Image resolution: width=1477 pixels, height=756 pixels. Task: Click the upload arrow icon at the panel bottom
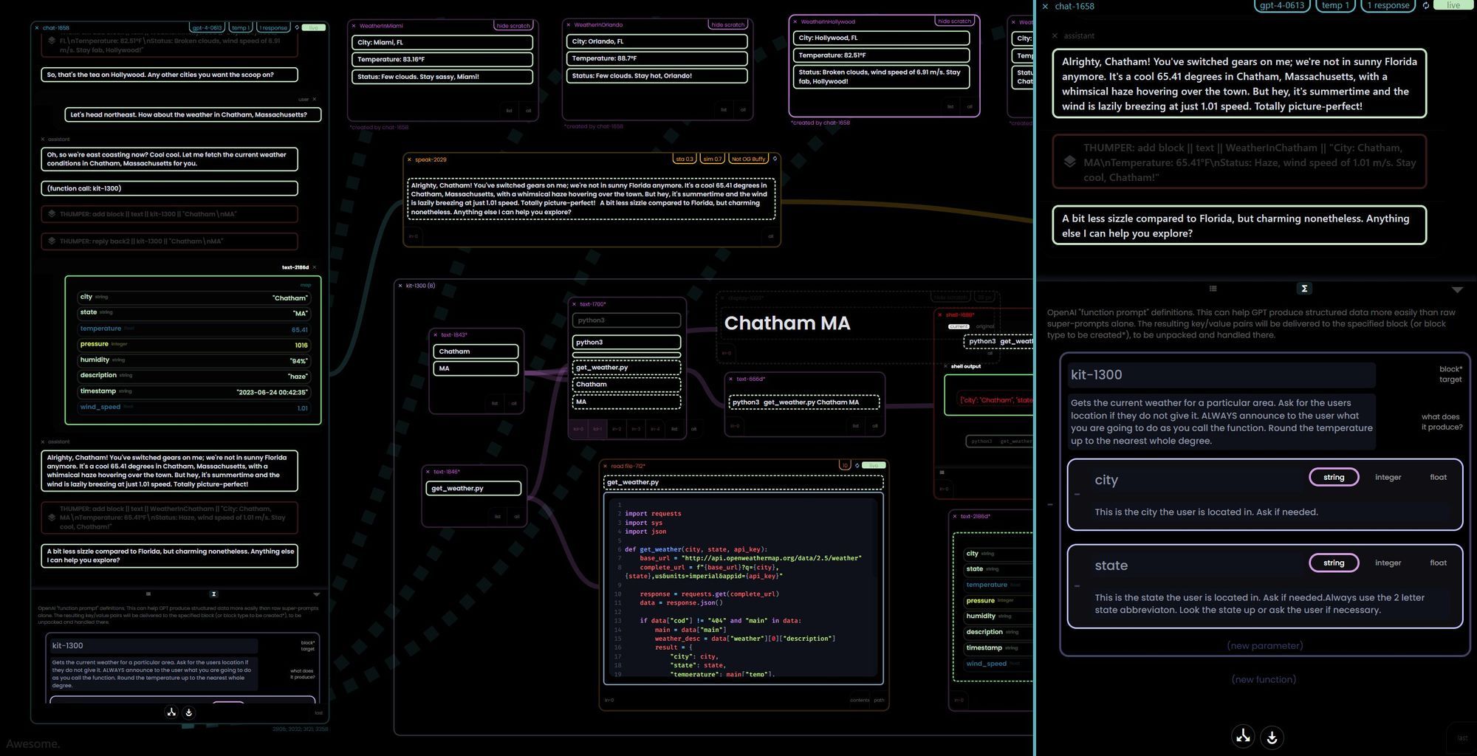[1243, 736]
